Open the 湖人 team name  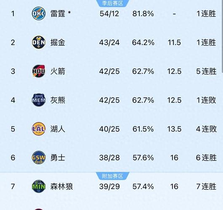click(x=58, y=129)
